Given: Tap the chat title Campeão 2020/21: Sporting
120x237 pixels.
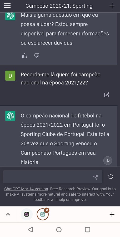Looking at the screenshot, I should click(59, 6).
